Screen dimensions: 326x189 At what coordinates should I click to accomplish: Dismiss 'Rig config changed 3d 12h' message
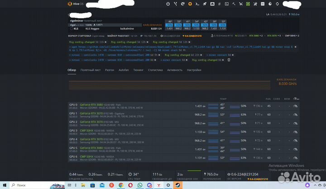pos(148,42)
